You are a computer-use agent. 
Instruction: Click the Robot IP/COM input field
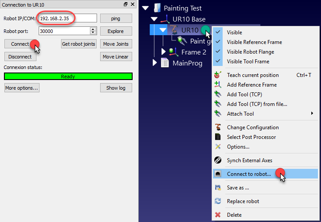tap(68, 18)
